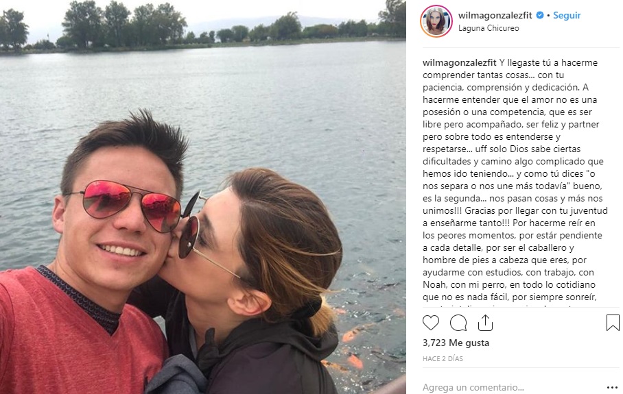Follow the account with the Seguir button
Screen dimensions: 623x394
tap(567, 15)
